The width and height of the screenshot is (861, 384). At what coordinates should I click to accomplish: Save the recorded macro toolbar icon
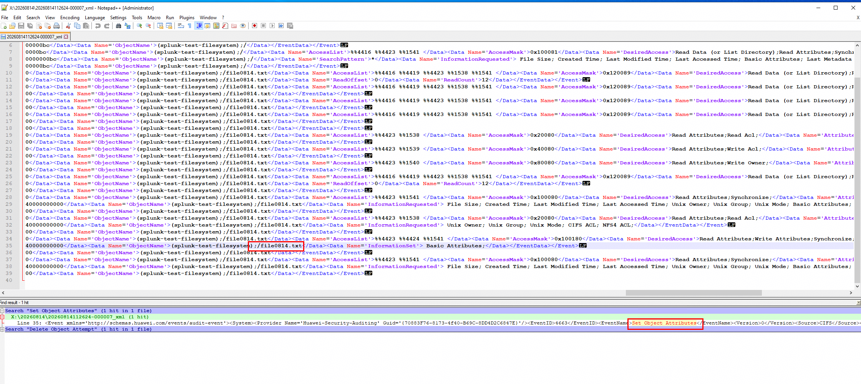(x=290, y=26)
